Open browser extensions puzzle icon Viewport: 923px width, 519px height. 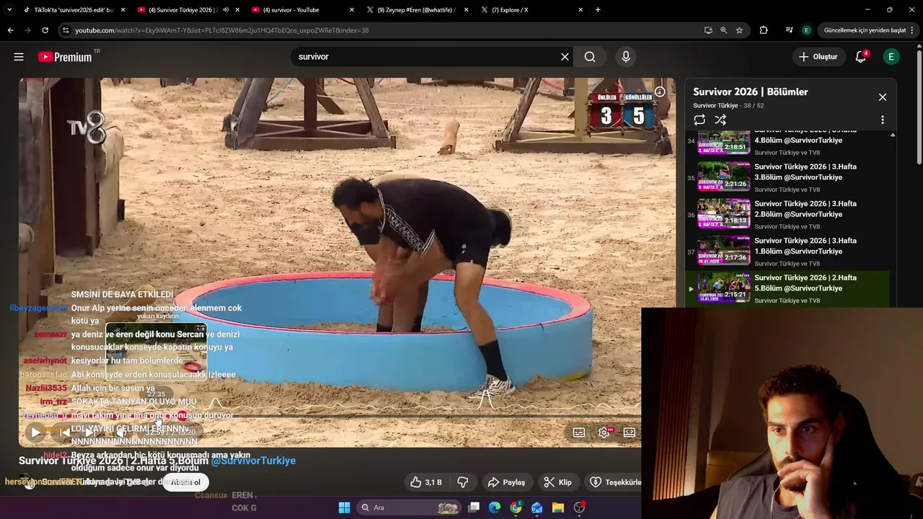764,30
